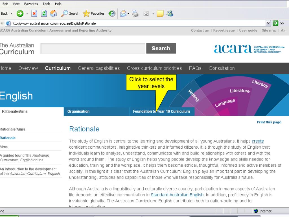Viewport: 289px width, 217px height.
Task: Select the Organisation tab
Action: pos(97,111)
